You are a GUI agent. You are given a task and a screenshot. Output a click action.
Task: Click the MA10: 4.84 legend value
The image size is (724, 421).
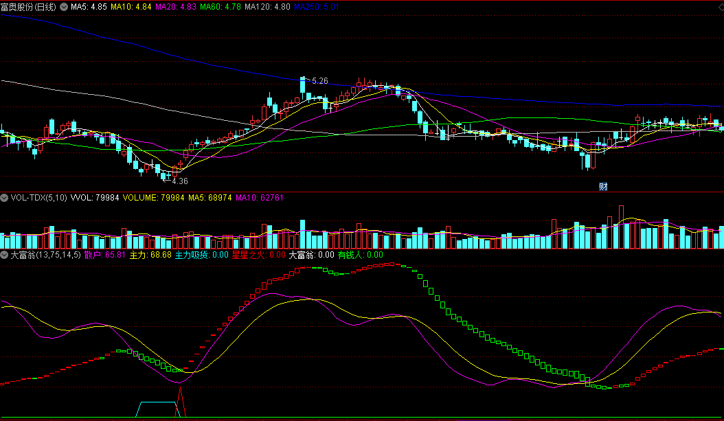pyautogui.click(x=131, y=7)
